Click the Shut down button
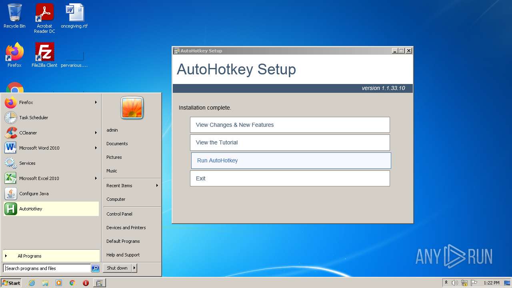The height and width of the screenshot is (288, 512). (x=117, y=268)
